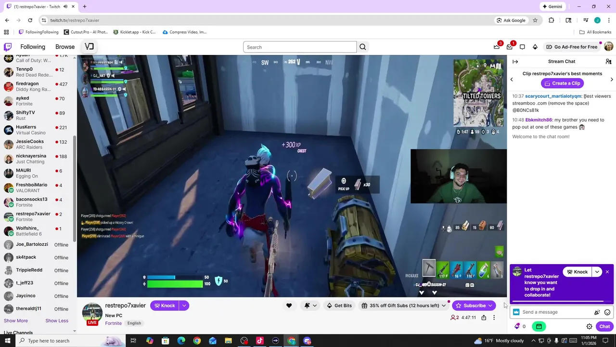
Task: Close the Knock collaboration popup
Action: (x=607, y=272)
